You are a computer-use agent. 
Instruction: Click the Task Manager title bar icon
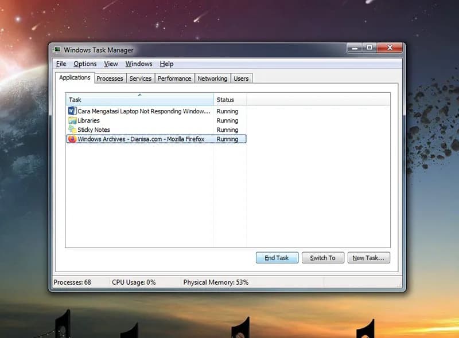click(57, 50)
